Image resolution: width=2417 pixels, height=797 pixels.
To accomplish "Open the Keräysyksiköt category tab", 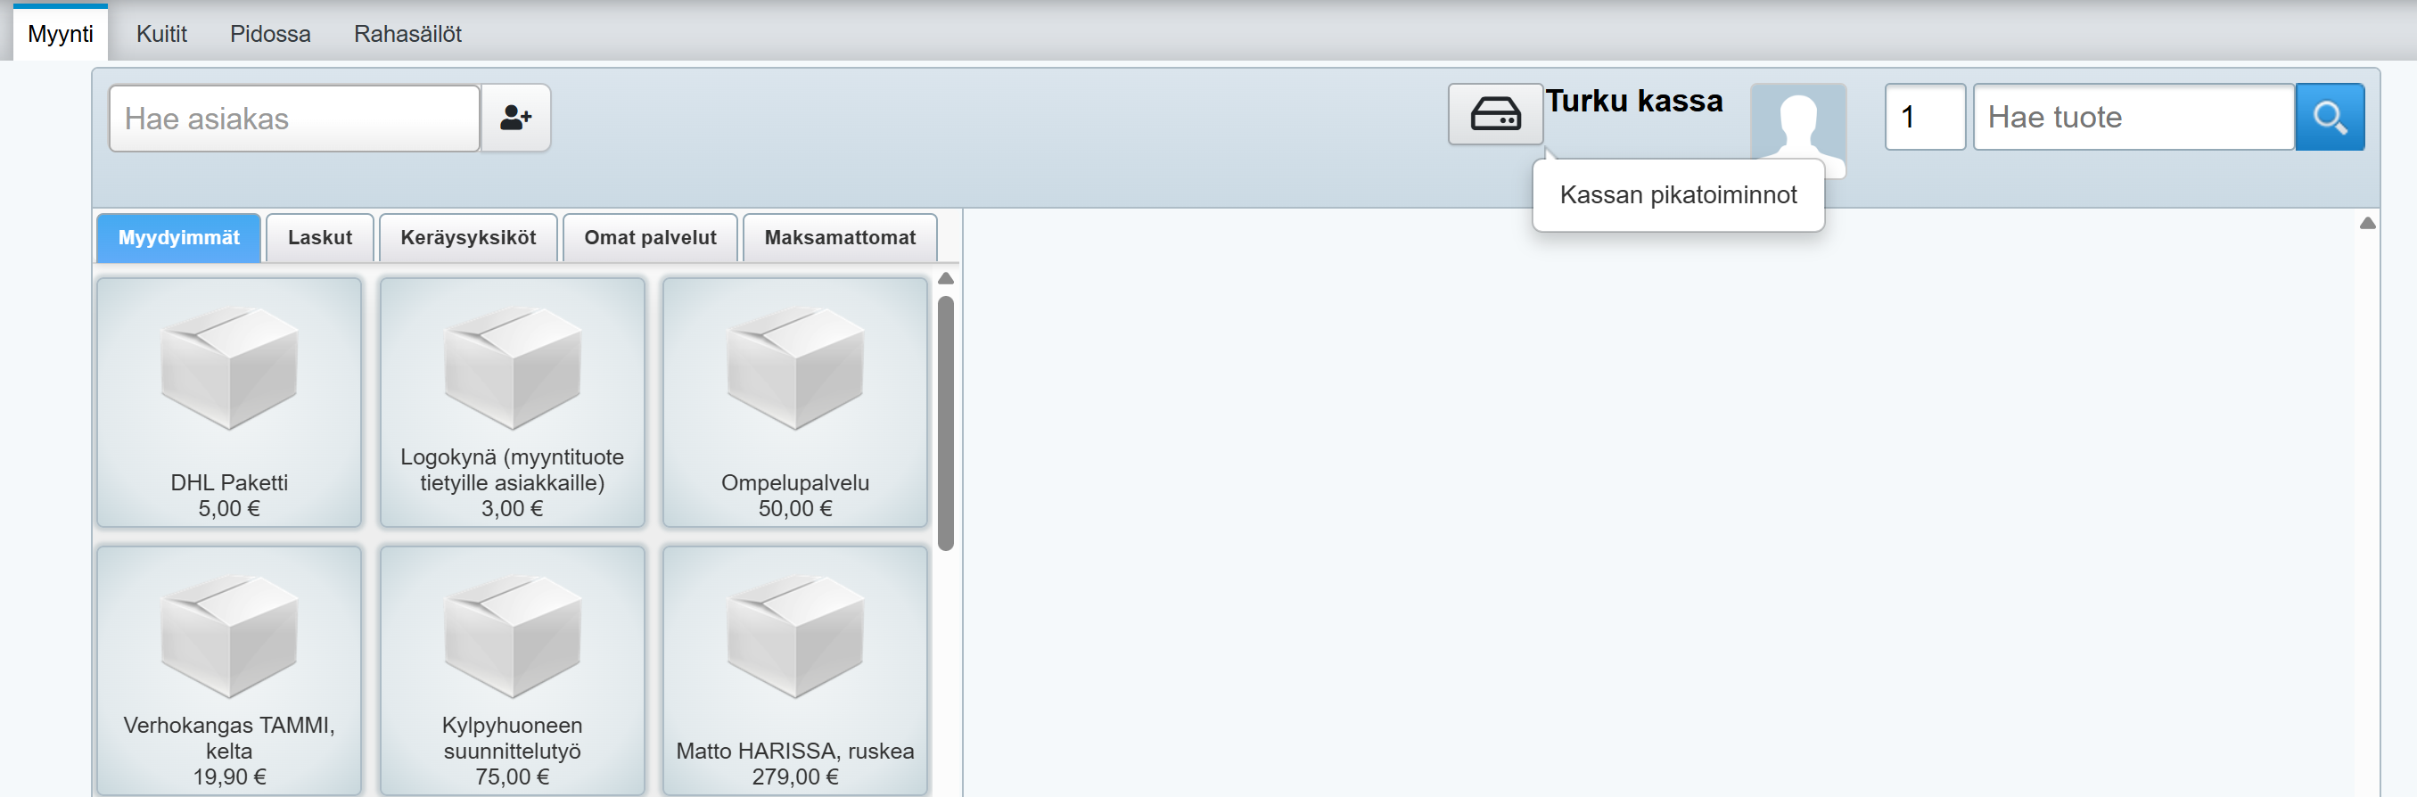I will [x=468, y=237].
